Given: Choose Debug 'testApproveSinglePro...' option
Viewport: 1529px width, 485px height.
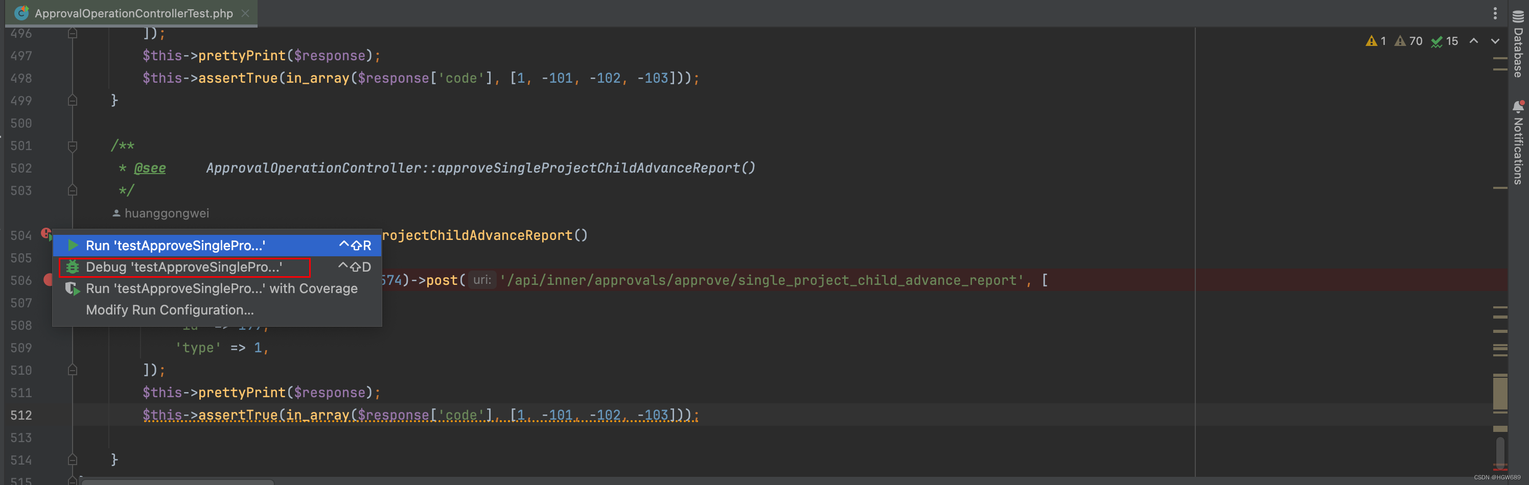Looking at the screenshot, I should click(217, 267).
